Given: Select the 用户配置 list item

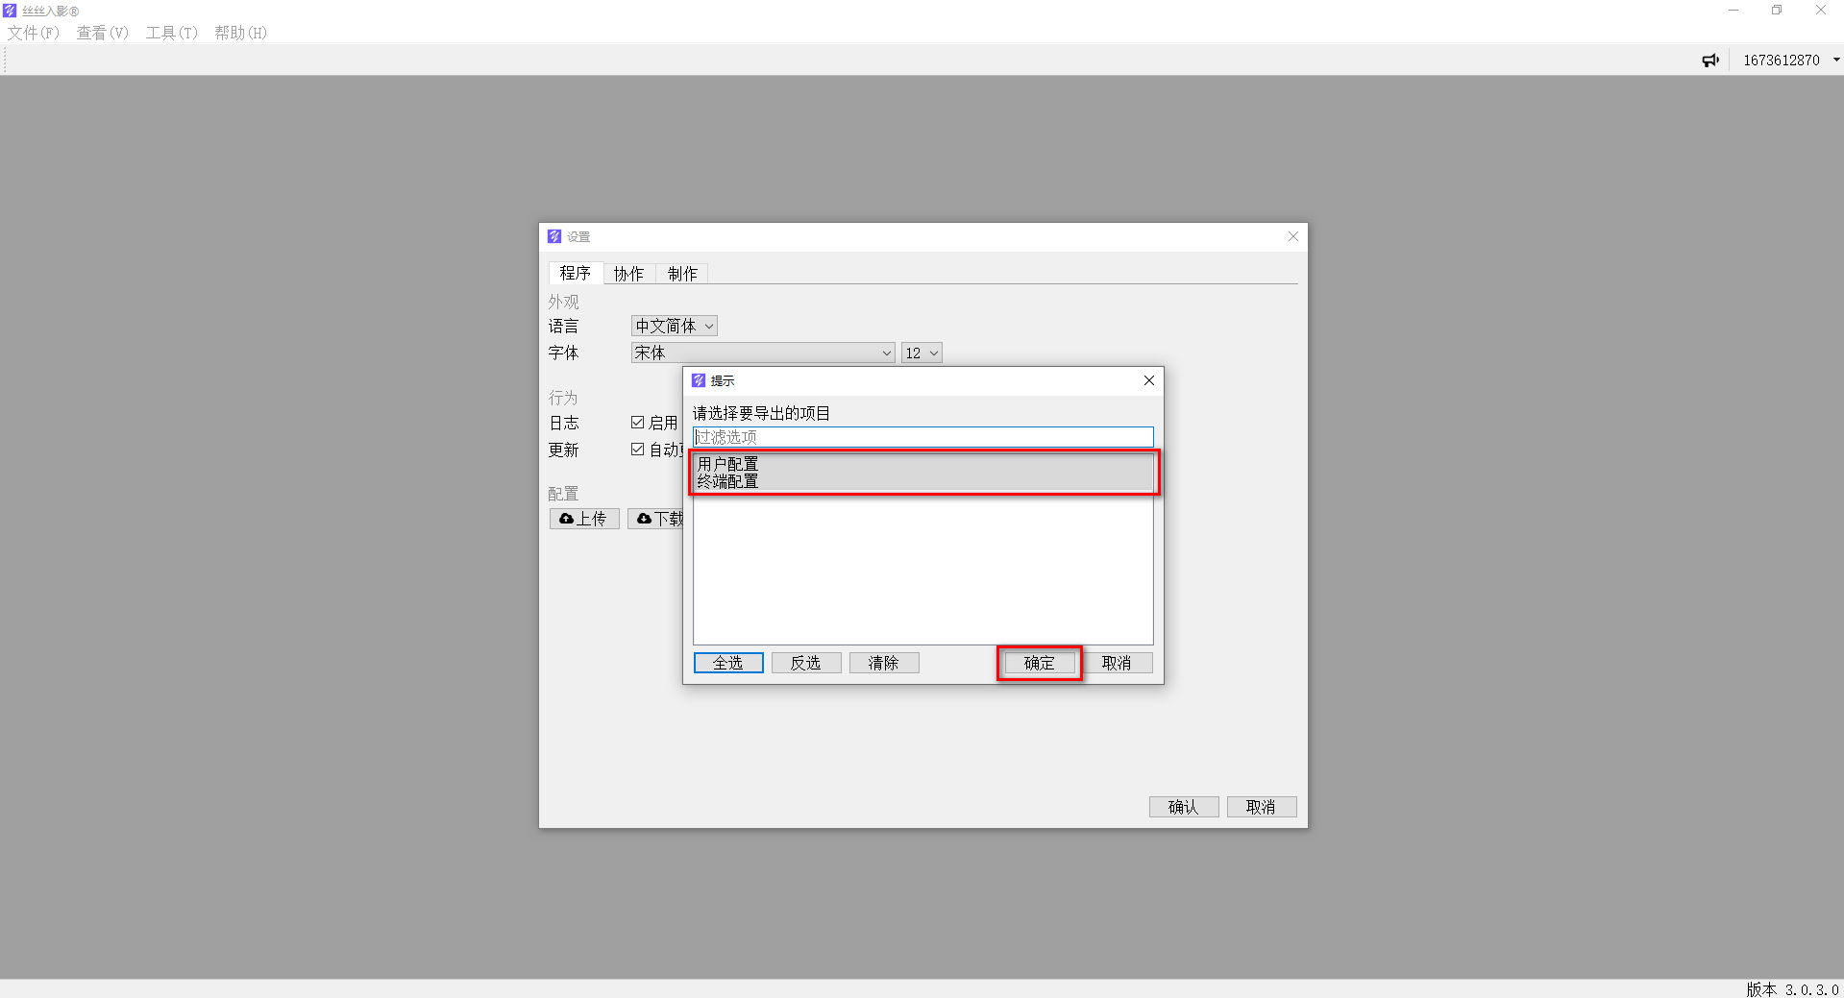Looking at the screenshot, I should coord(727,464).
